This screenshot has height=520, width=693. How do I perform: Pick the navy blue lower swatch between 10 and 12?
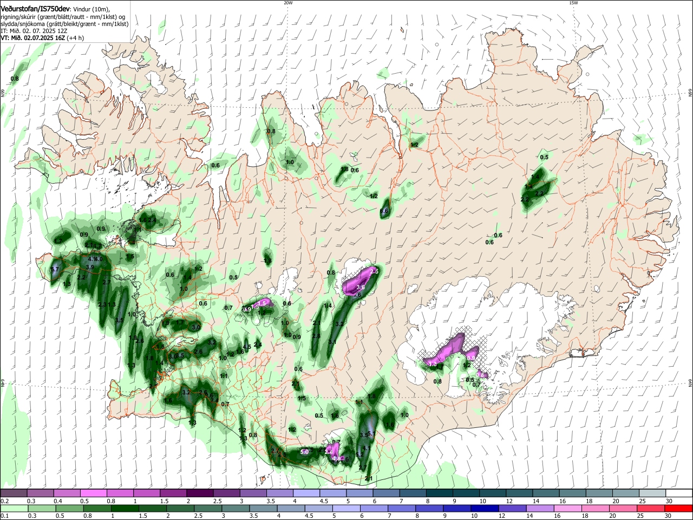pyautogui.click(x=485, y=508)
